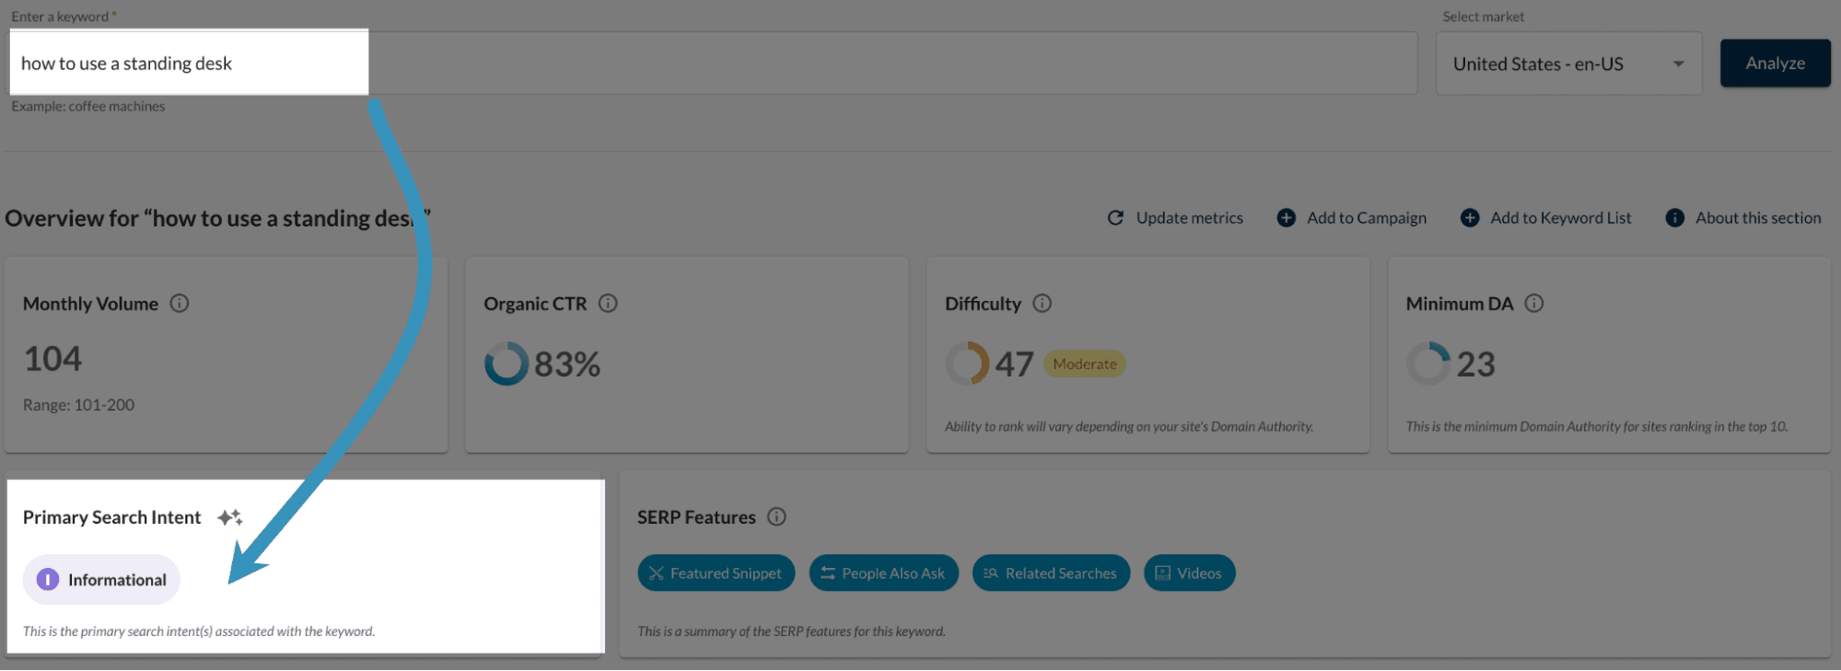
Task: Select the People Also Ask tag
Action: click(883, 573)
